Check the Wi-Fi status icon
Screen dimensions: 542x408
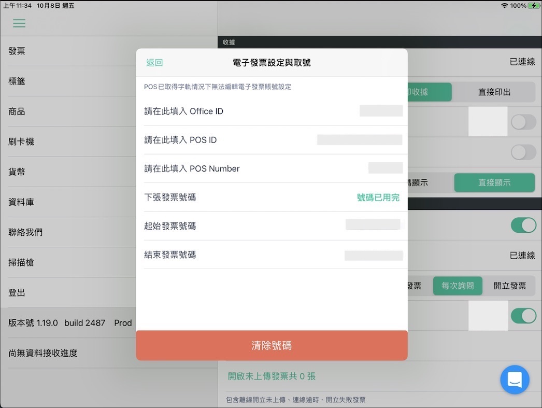504,6
